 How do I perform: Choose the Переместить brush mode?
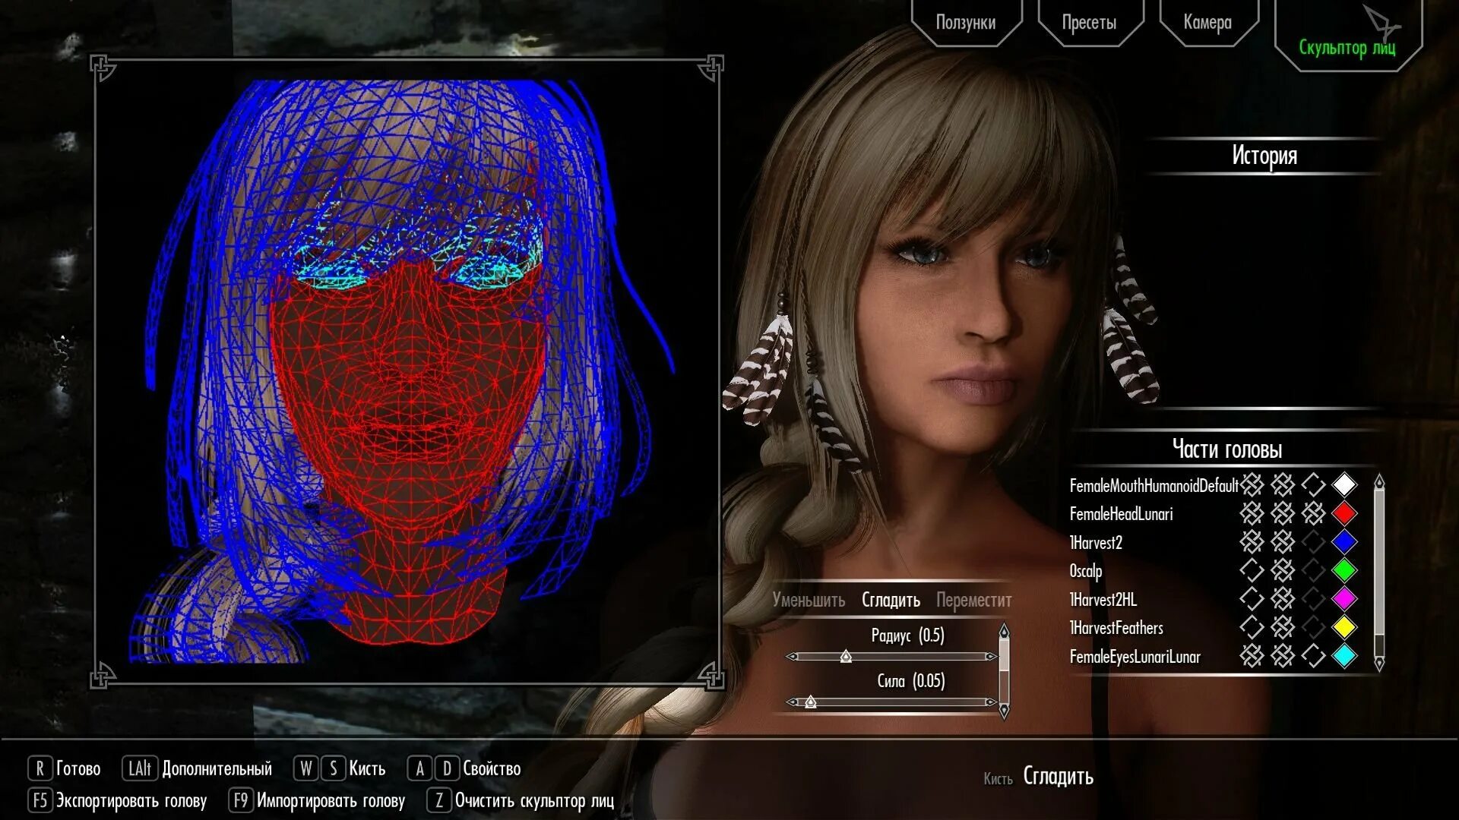click(x=975, y=600)
